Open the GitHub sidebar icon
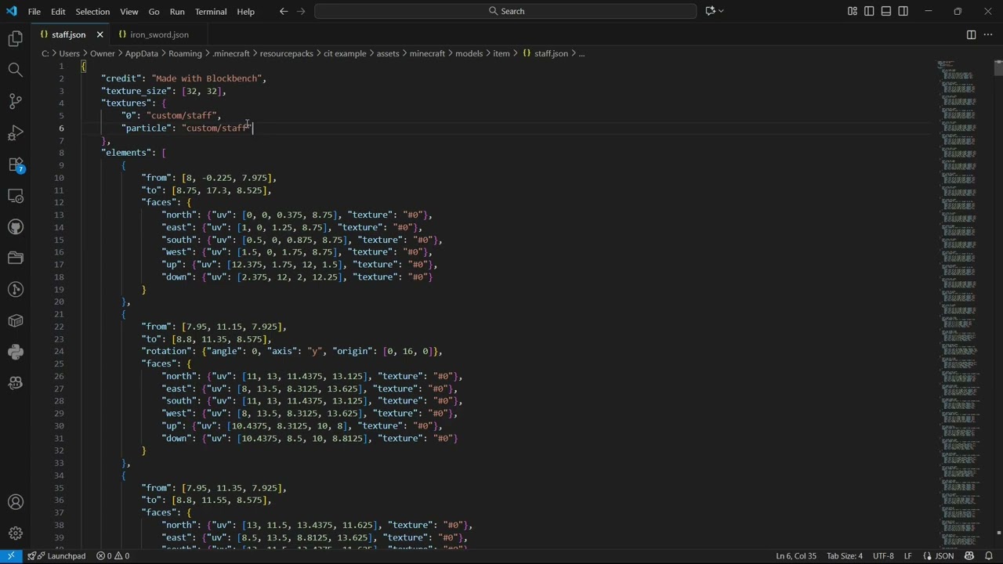 coord(15,227)
